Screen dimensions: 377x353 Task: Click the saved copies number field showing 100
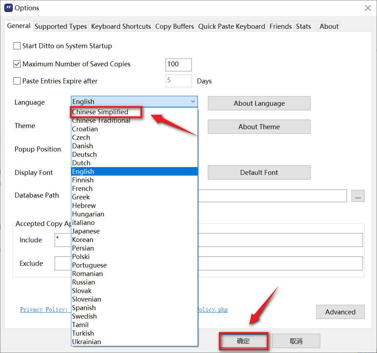pos(179,65)
